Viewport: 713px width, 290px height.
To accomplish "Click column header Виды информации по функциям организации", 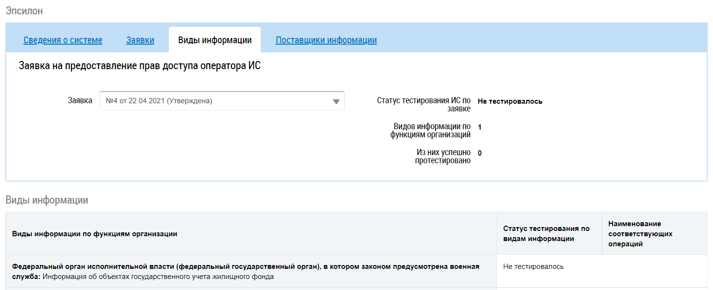I will (95, 234).
